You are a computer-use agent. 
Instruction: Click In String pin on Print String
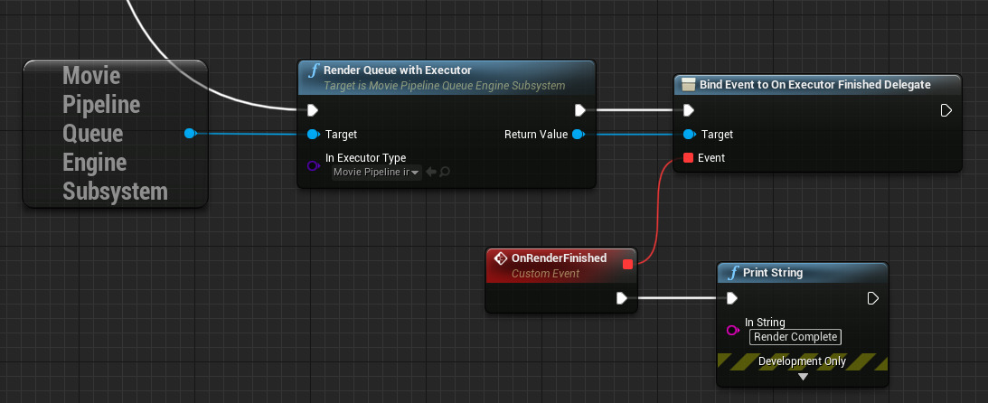click(732, 330)
